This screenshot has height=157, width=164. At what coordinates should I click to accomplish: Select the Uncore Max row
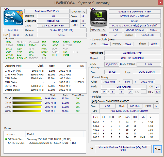[x=45, y=86]
